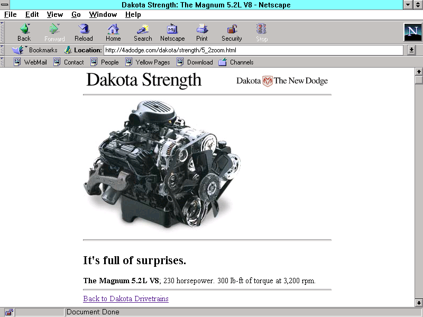423x317 pixels.
Task: Open the File menu
Action: point(11,14)
